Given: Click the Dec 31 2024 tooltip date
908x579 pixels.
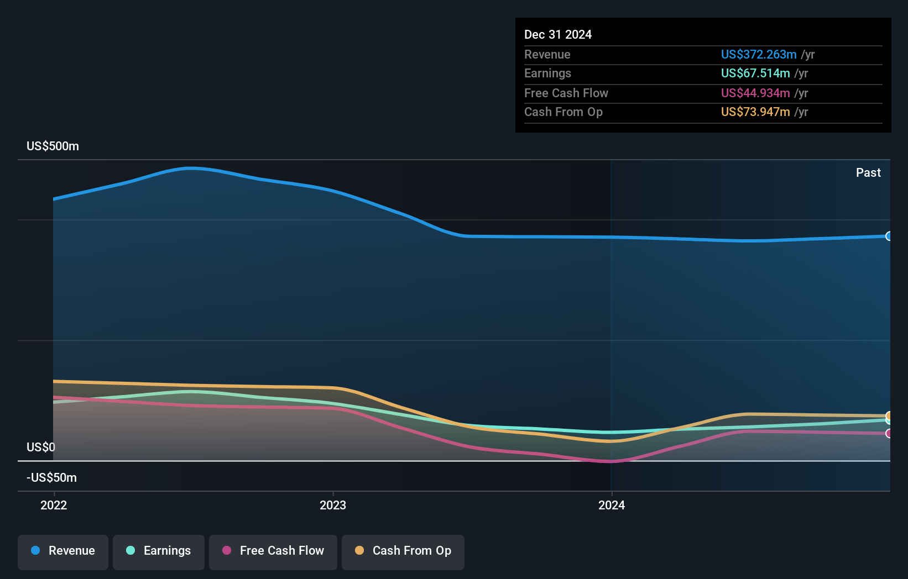Looking at the screenshot, I should (x=558, y=34).
